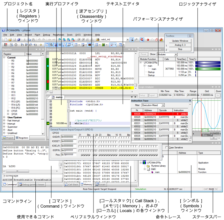Click the Clear All Bookmarks icon
The width and height of the screenshot is (224, 220).
[73, 40]
